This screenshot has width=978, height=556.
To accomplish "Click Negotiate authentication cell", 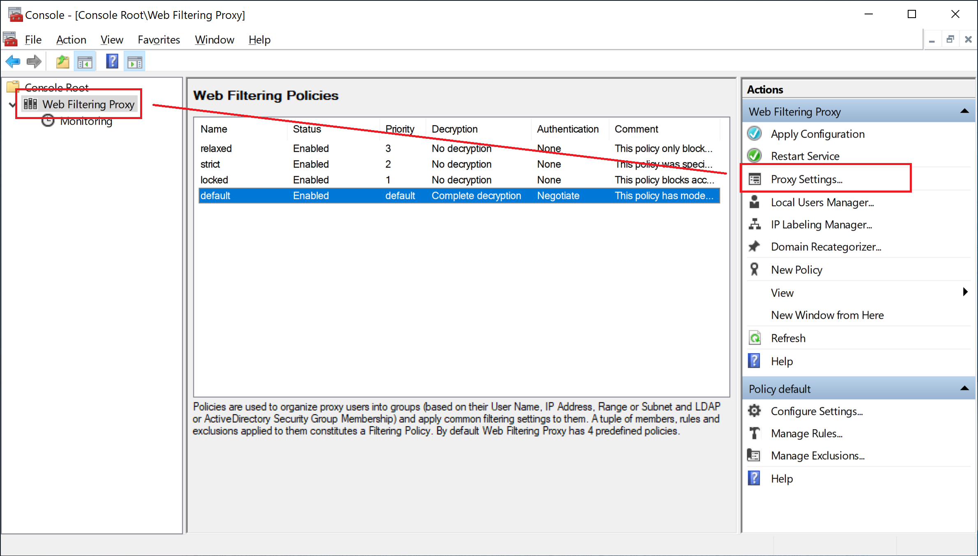I will point(558,195).
